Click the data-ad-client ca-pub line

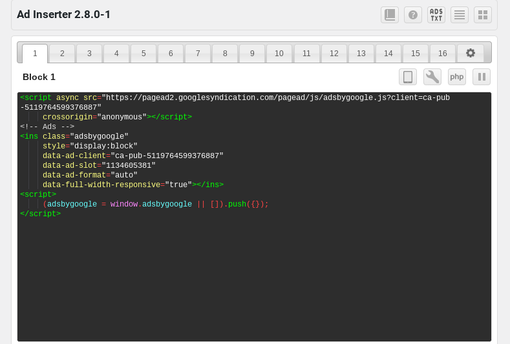pos(133,156)
